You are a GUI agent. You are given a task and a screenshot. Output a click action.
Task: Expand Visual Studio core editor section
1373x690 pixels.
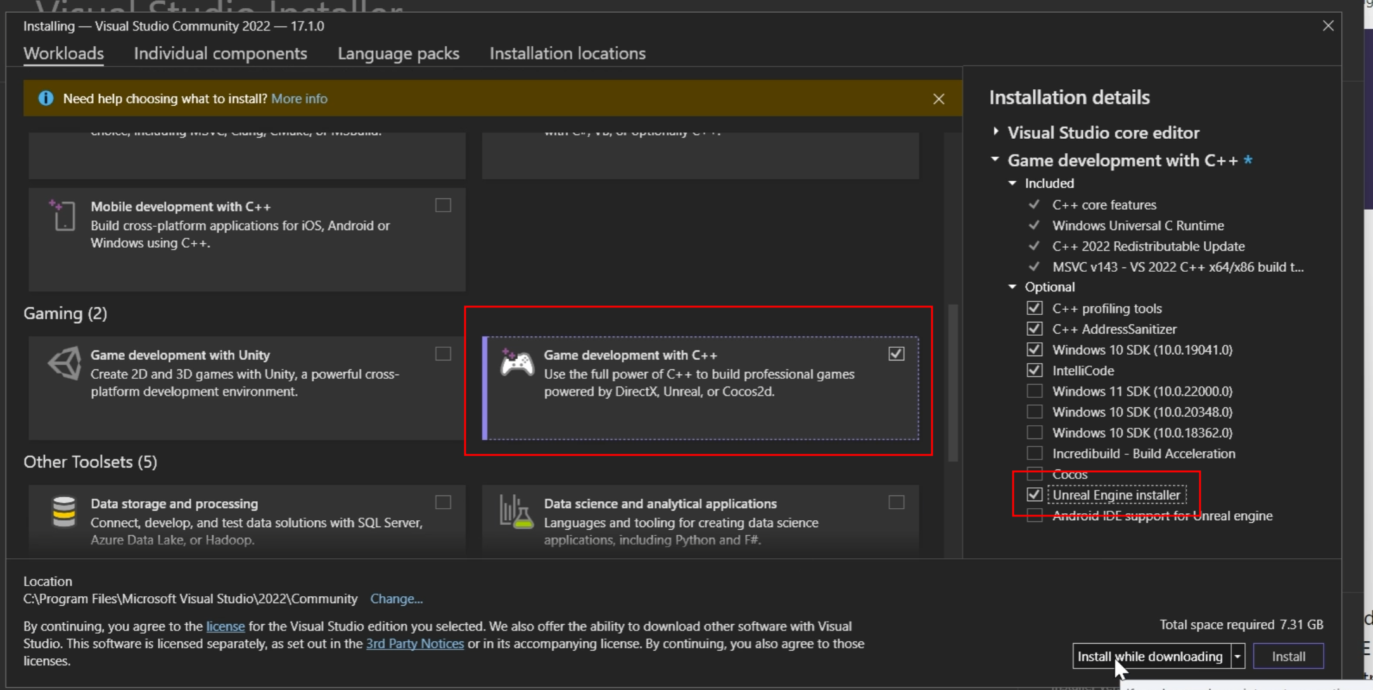[996, 132]
